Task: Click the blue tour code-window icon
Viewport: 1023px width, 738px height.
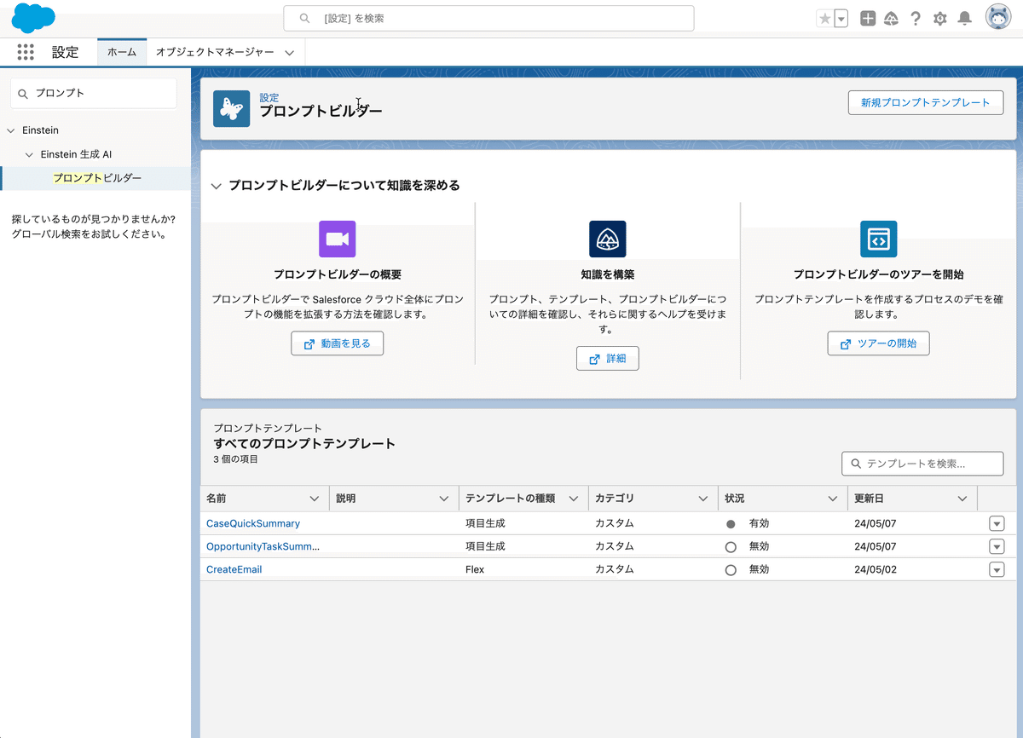Action: (878, 239)
